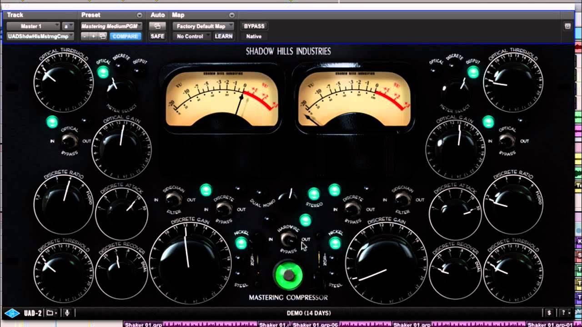Click the left Discrete Recover knob
Image resolution: width=582 pixels, height=327 pixels.
click(121, 273)
